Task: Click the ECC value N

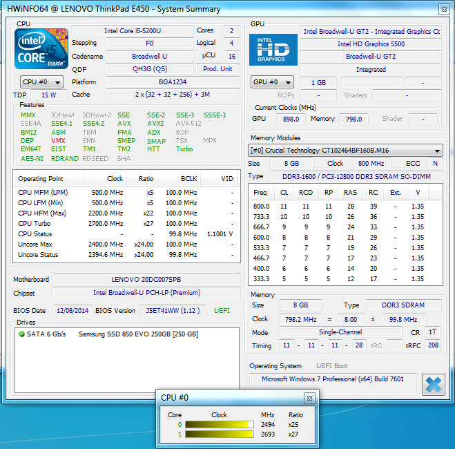Action: coord(435,164)
